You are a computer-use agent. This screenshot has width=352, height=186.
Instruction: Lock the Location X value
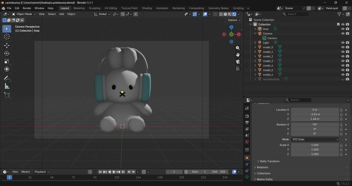tap(341, 110)
